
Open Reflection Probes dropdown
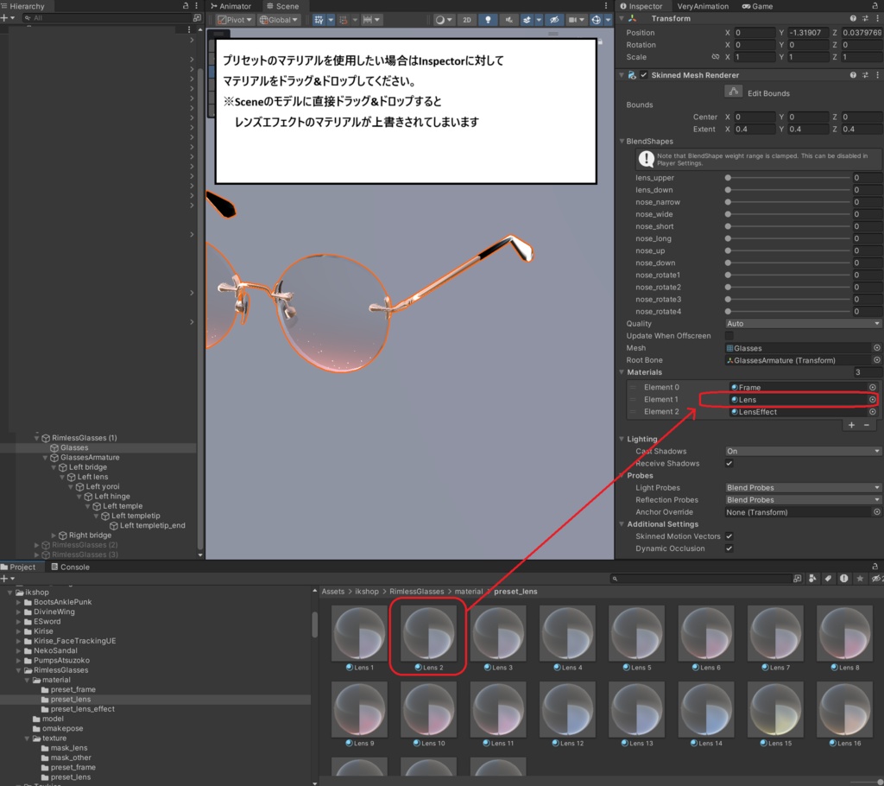click(803, 500)
